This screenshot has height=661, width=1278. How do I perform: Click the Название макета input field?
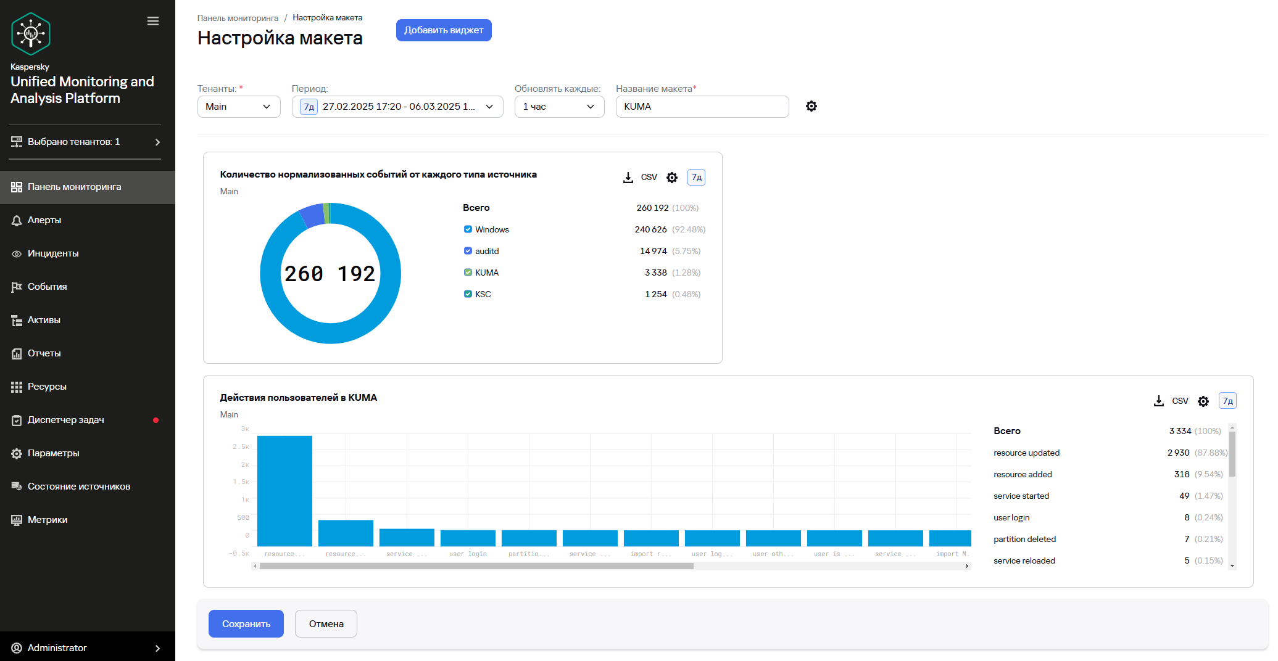click(x=702, y=107)
